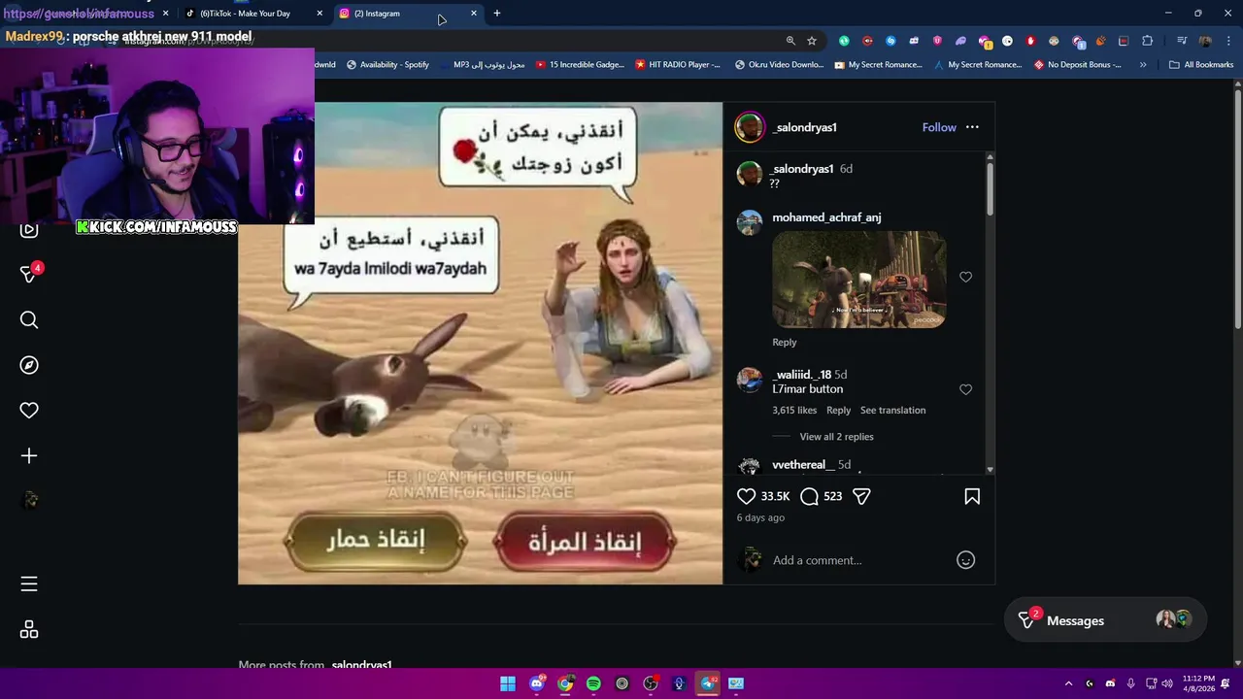
Task: Share the post with paper plane icon
Action: click(861, 496)
